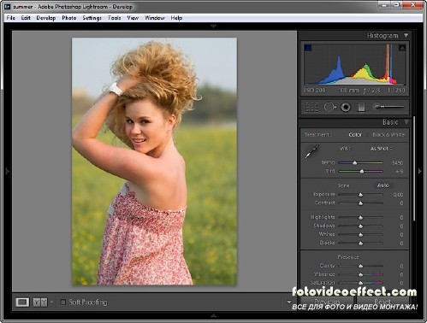Click the Auto tone button
Image resolution: width=427 pixels, height=323 pixels.
point(383,185)
